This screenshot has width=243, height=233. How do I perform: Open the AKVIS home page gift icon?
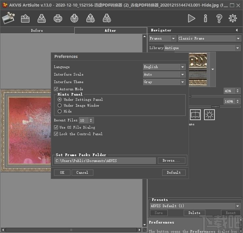click(9, 18)
